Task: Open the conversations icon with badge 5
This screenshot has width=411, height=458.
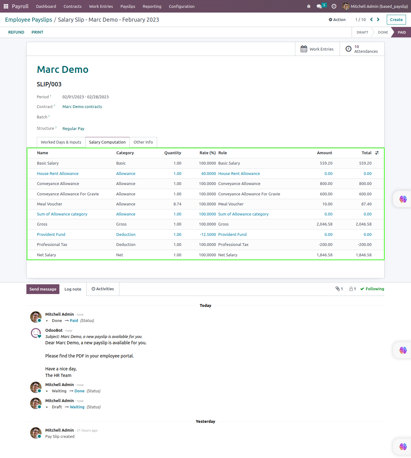Action: click(321, 6)
